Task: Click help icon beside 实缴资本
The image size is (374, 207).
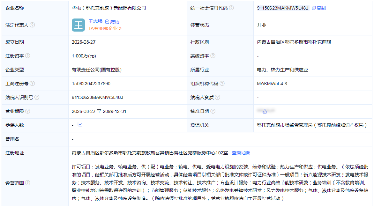Action: 213,56
